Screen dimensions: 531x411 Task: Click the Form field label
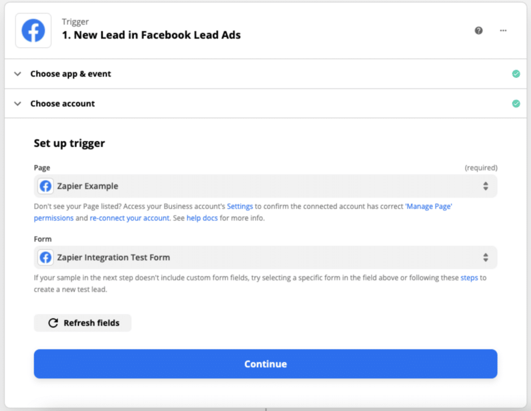pyautogui.click(x=43, y=239)
